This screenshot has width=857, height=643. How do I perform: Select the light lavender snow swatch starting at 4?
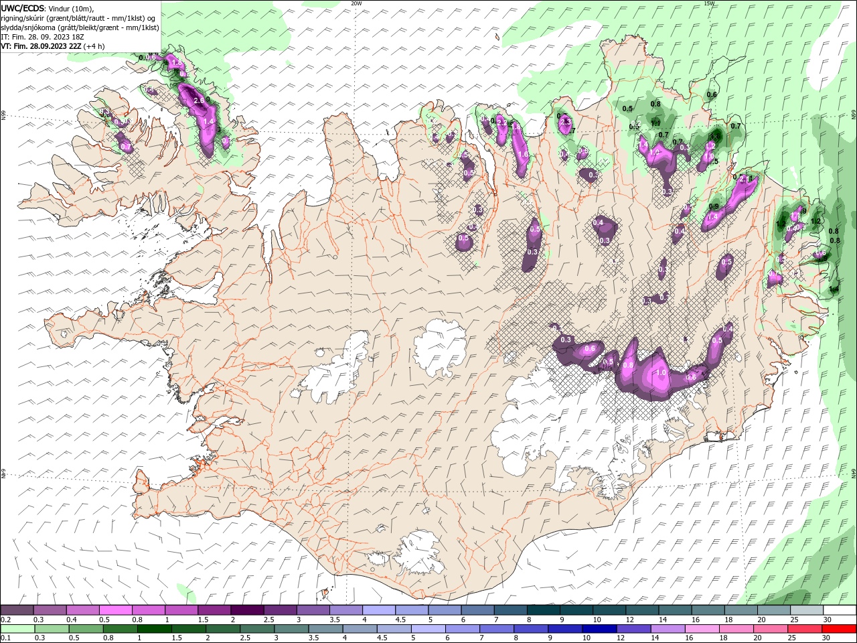tap(378, 610)
